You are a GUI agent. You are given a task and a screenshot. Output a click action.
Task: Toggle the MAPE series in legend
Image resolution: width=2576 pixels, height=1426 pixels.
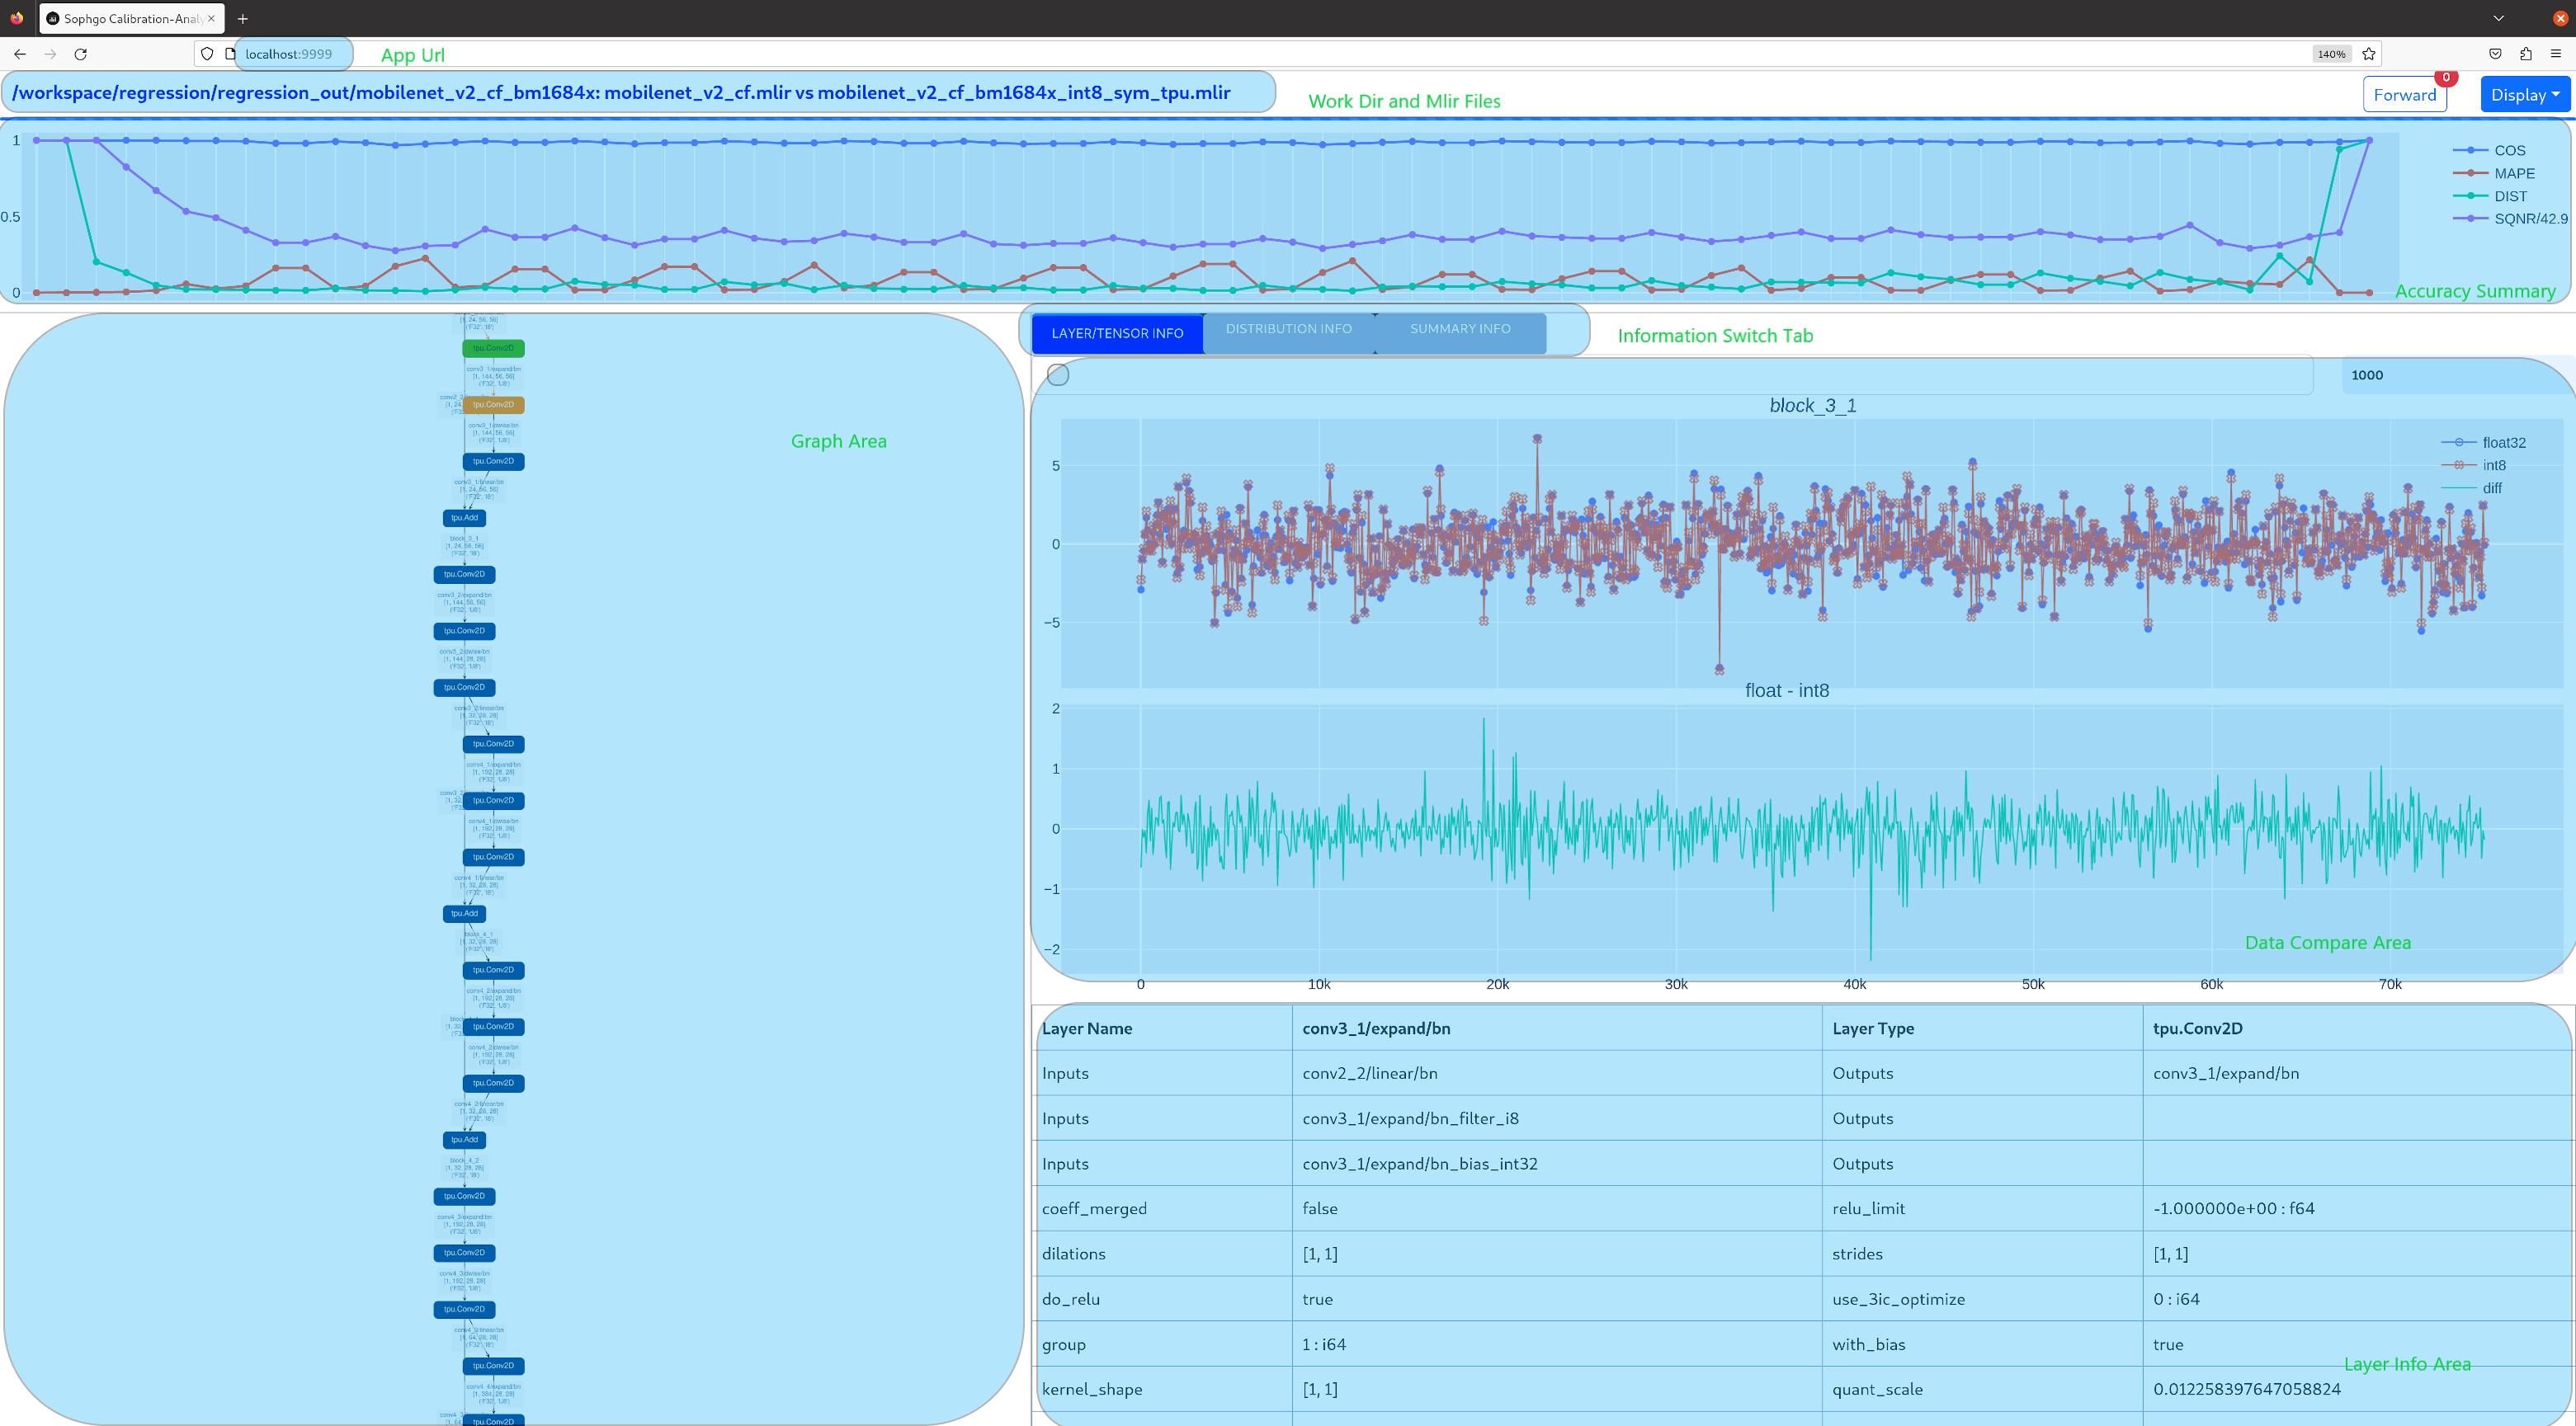pos(2513,173)
